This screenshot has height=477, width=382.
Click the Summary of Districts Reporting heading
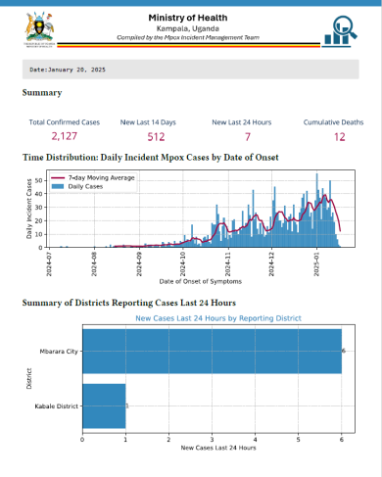(129, 303)
